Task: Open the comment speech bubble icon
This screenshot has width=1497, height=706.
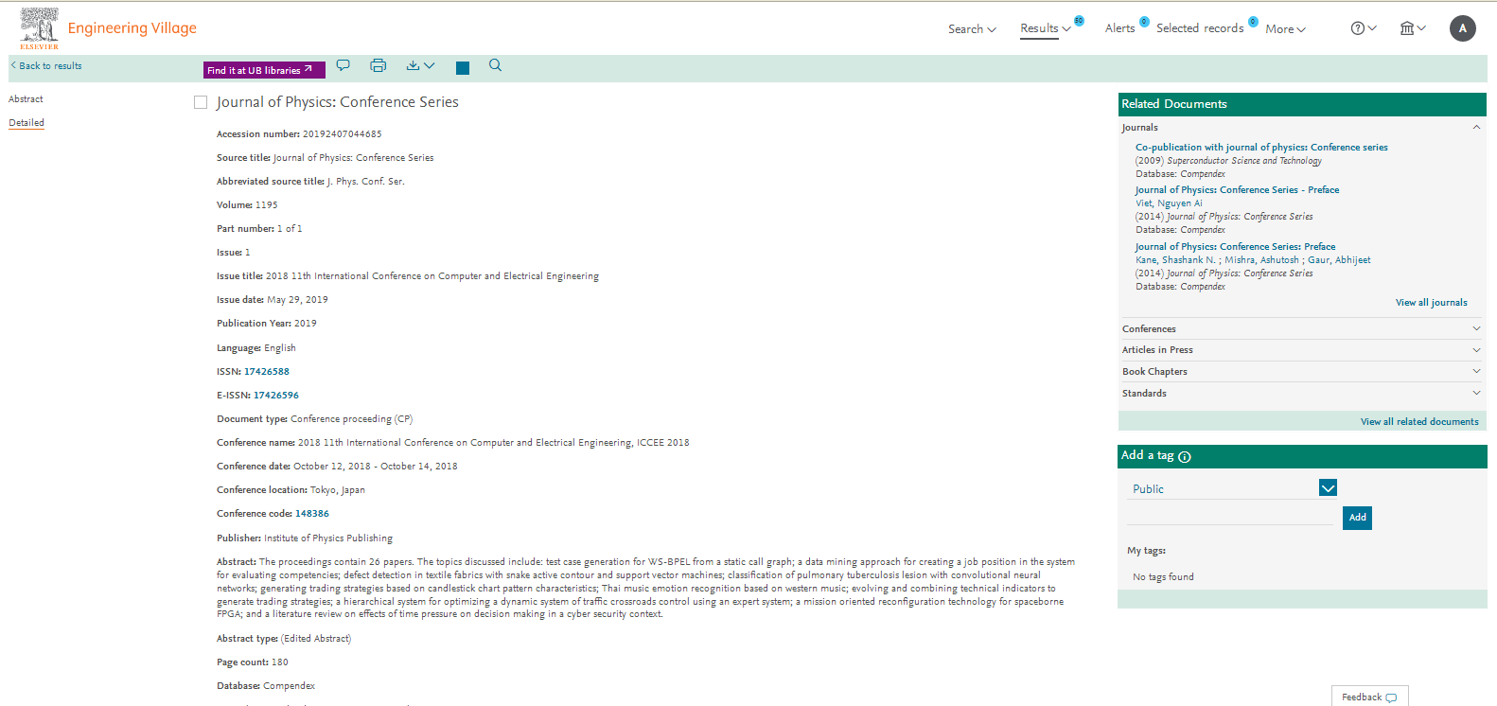Action: tap(343, 65)
